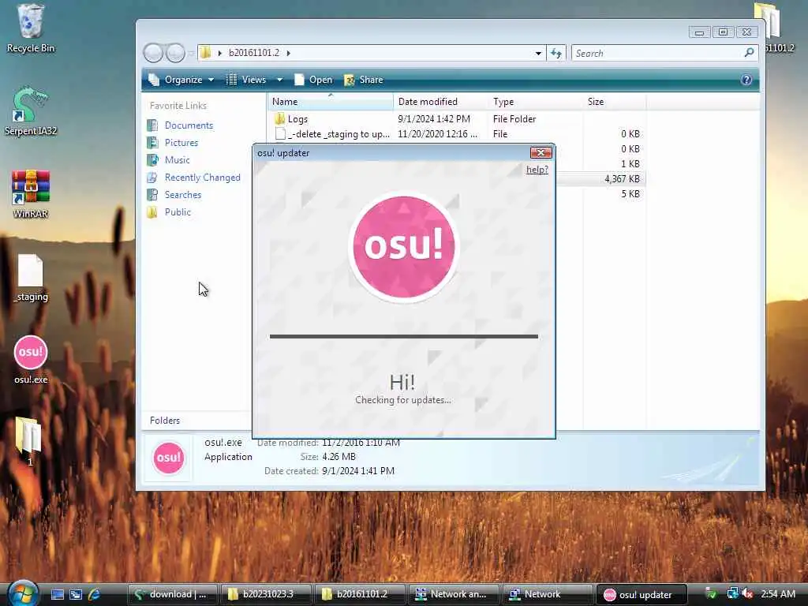Click the muted volume tray icon
808x606 pixels.
pos(748,593)
